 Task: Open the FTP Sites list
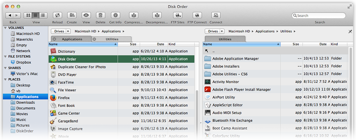[x=178, y=15]
